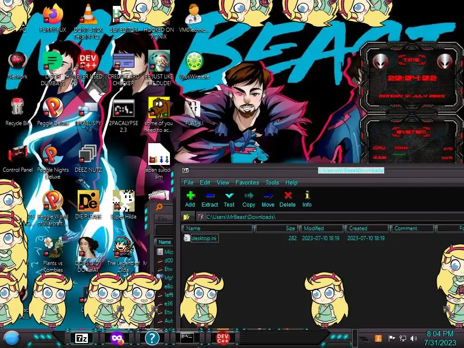The width and height of the screenshot is (464, 348).
Task: Select the BE JUST LIKE THE DUDE icon
Action: tap(159, 68)
